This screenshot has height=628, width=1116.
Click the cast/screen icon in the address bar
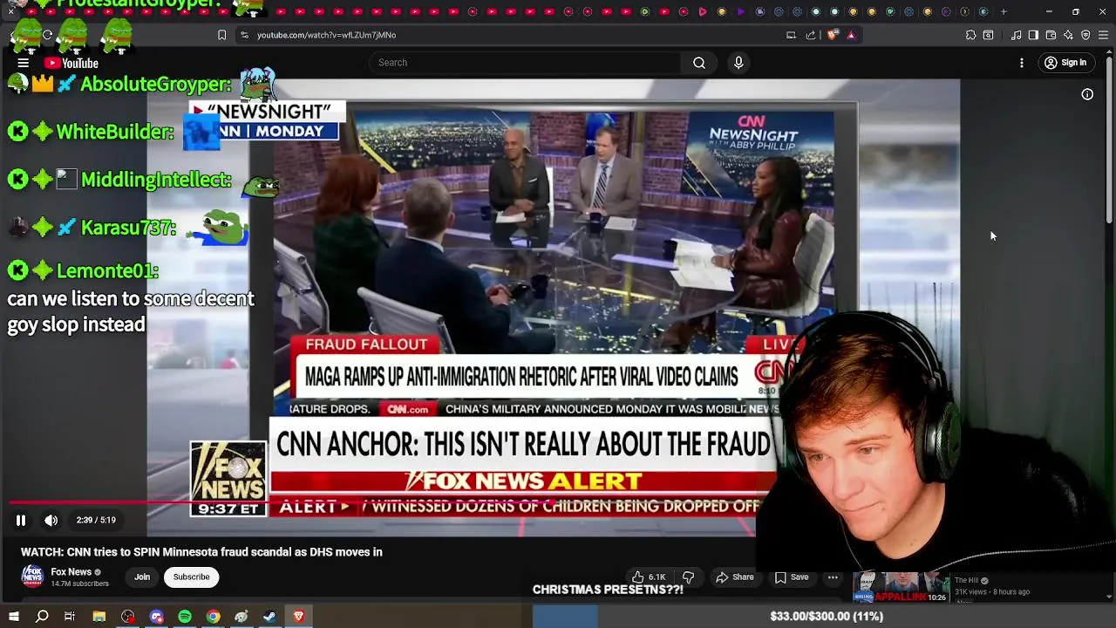tap(791, 35)
